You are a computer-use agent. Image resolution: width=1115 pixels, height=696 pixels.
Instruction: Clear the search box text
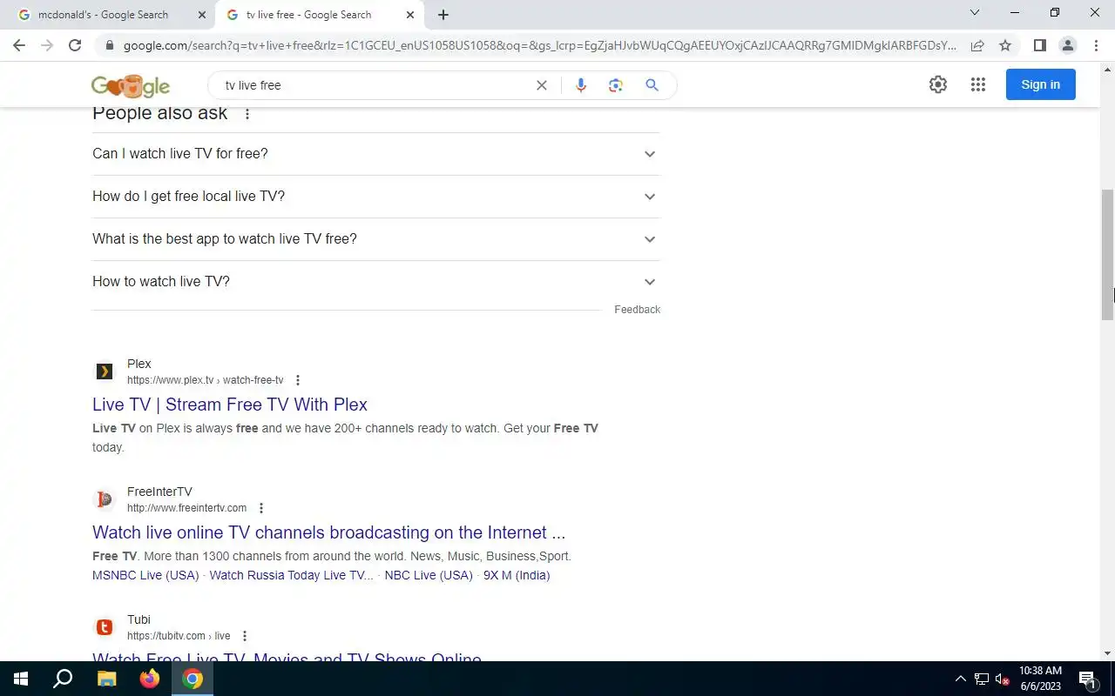click(x=541, y=85)
